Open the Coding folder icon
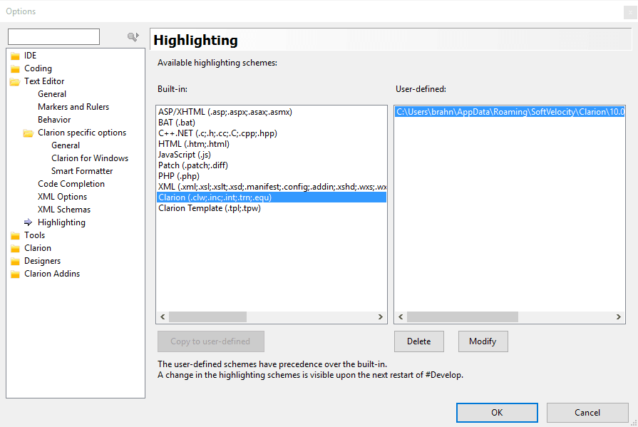The image size is (638, 427). click(15, 68)
